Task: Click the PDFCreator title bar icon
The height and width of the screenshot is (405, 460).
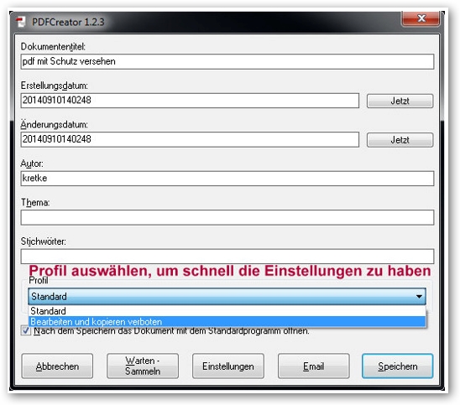Action: (x=20, y=22)
